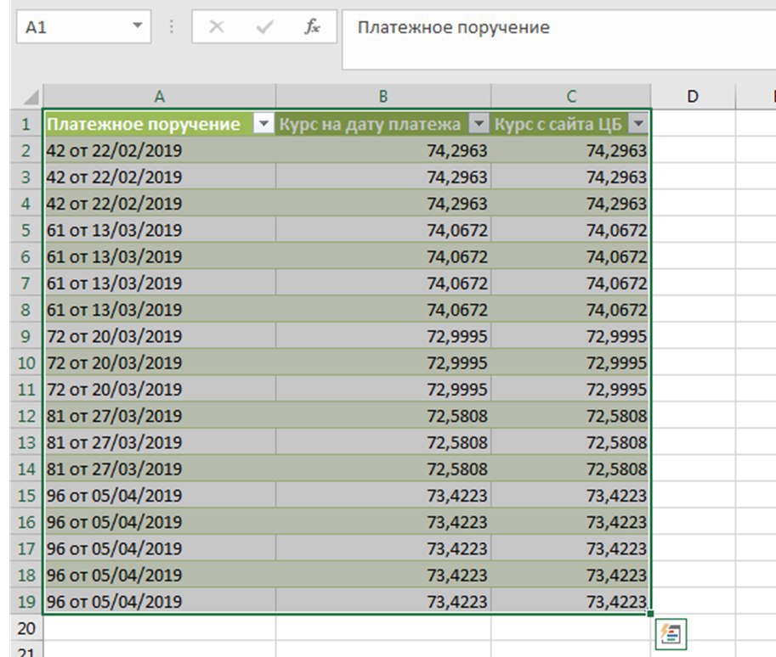Screen dimensions: 776x657
Task: Select cell B4 with value 74,2963
Action: click(383, 203)
